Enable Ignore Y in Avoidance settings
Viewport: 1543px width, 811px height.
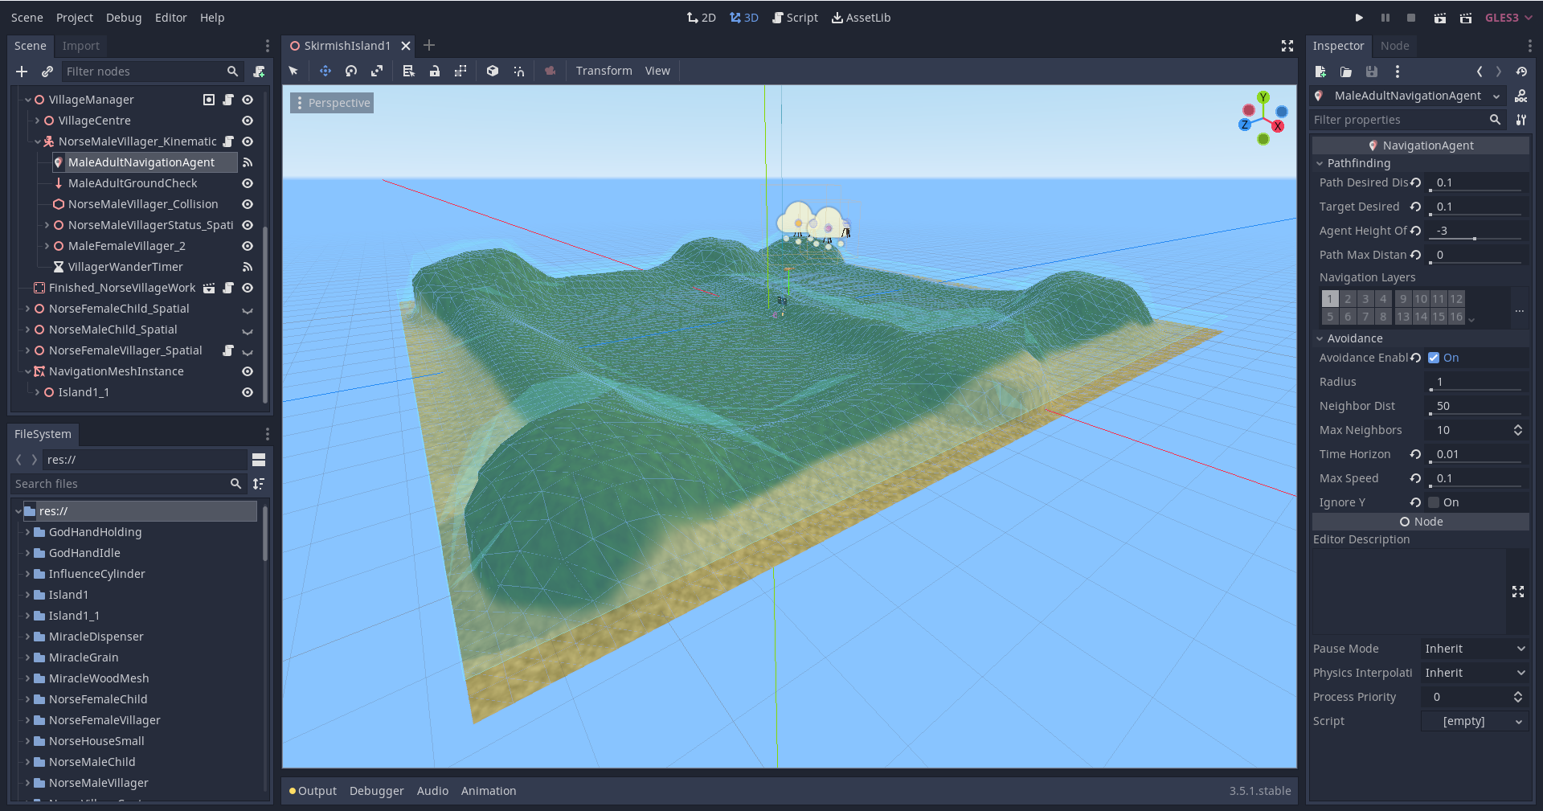pos(1435,502)
